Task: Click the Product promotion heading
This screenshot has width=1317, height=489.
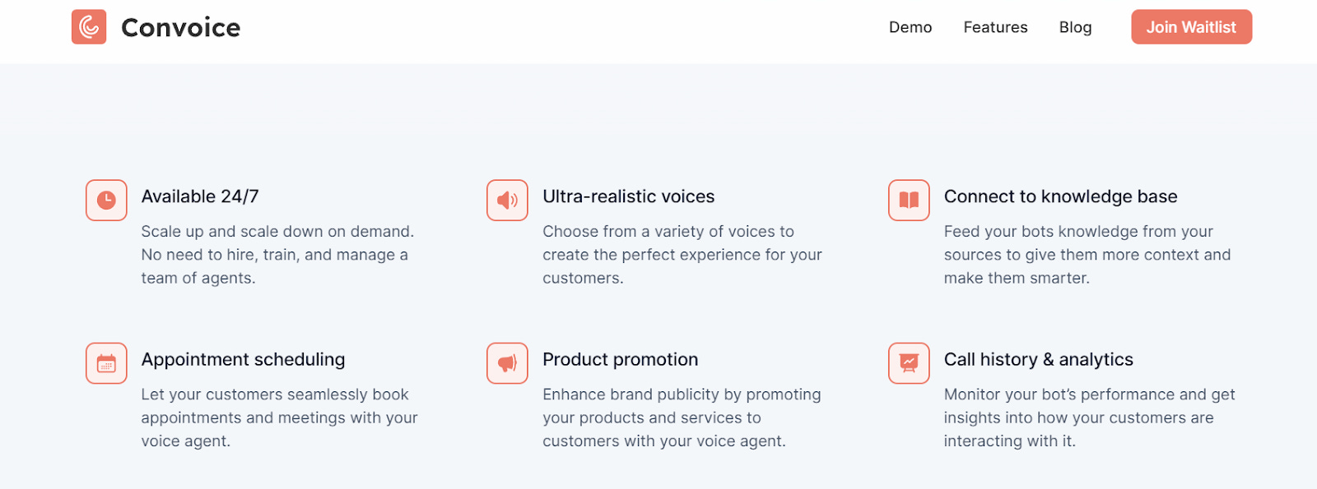Action: (x=620, y=359)
